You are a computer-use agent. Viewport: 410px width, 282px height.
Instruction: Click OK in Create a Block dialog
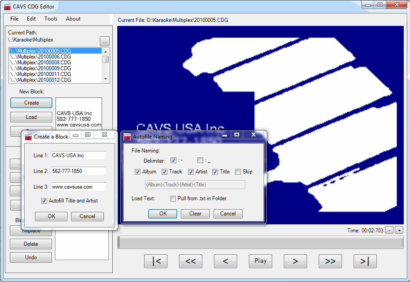pos(51,216)
